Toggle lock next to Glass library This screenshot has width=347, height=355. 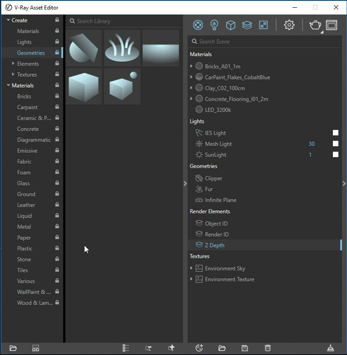57,183
